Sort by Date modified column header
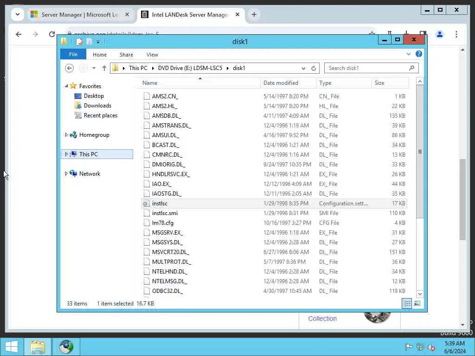 click(x=288, y=83)
